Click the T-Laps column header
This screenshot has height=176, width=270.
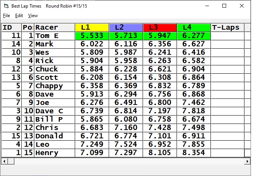pyautogui.click(x=227, y=27)
